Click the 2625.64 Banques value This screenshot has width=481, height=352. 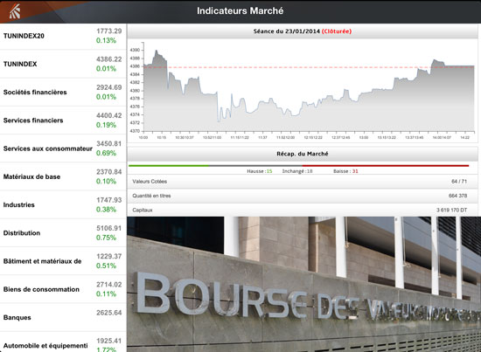point(109,313)
